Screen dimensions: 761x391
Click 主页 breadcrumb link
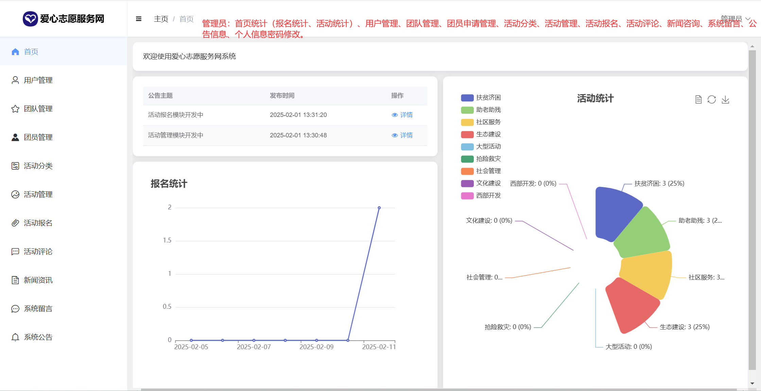click(161, 19)
